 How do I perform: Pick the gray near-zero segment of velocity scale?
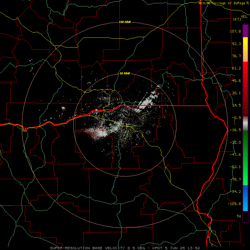pyautogui.click(x=245, y=124)
